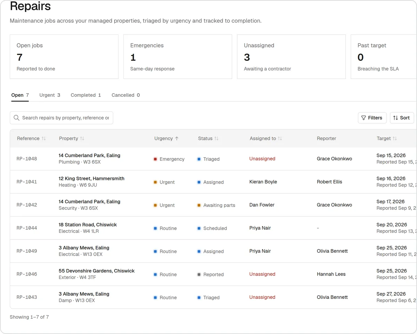Click the Sep 20, 2026 target date
Viewport: 417px width, 334px height.
click(392, 225)
